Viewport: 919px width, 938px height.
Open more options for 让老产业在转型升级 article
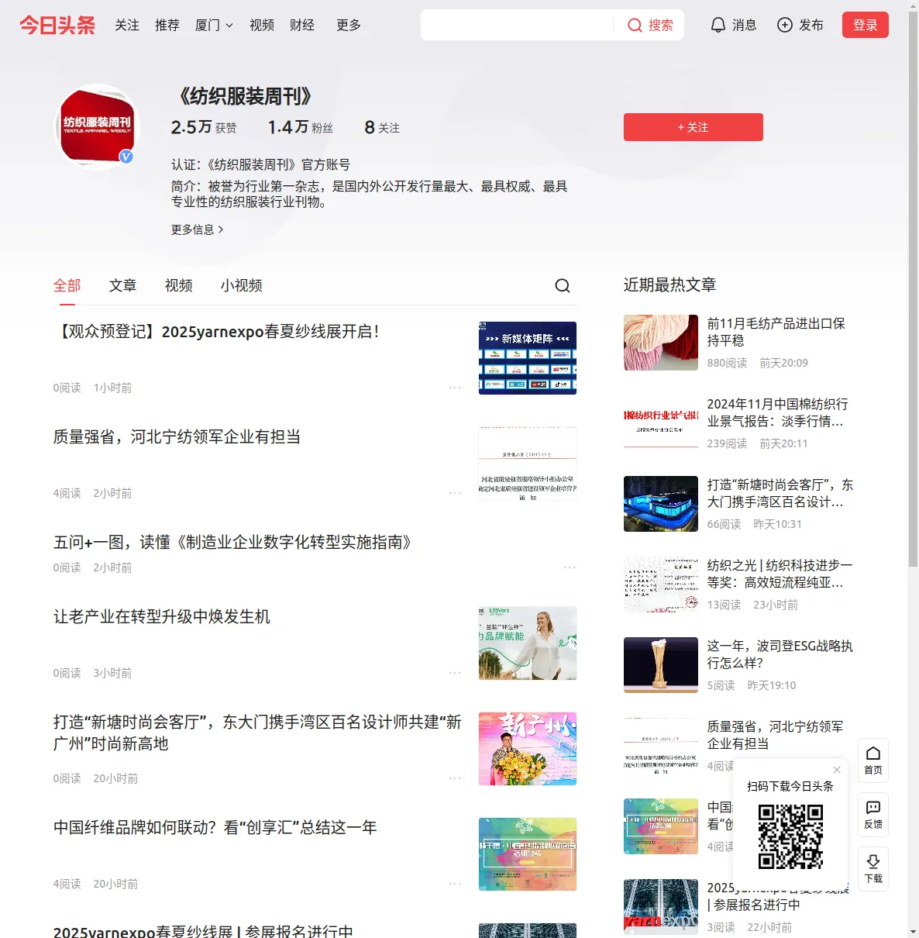tap(455, 673)
